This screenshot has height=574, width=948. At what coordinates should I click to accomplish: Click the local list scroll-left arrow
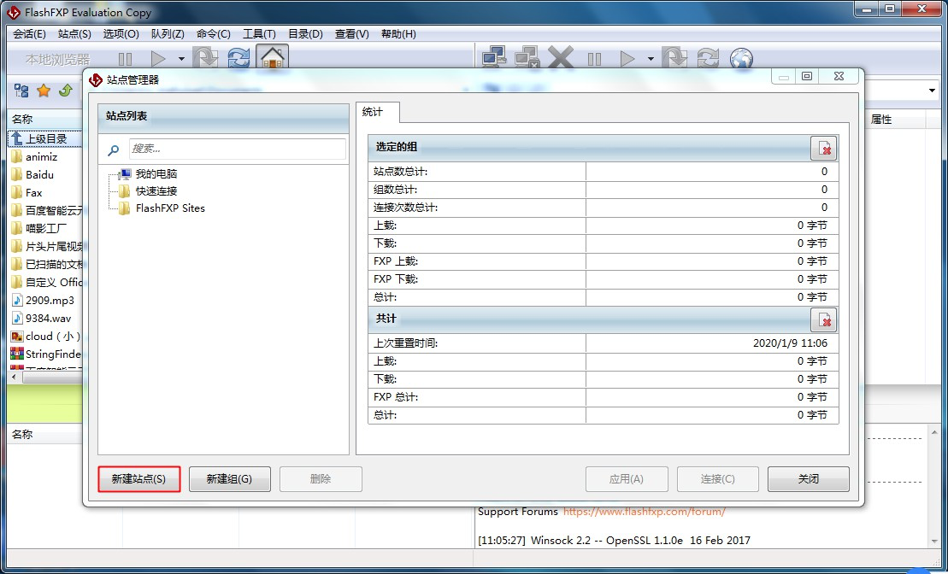tap(15, 377)
